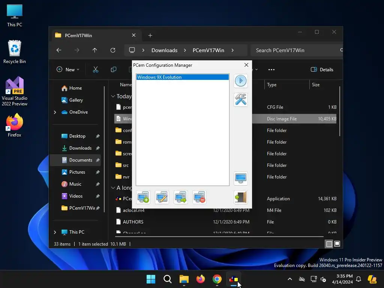Expand the chevron before Downloads breadcrumb
This screenshot has width=384, height=288.
tap(143, 50)
